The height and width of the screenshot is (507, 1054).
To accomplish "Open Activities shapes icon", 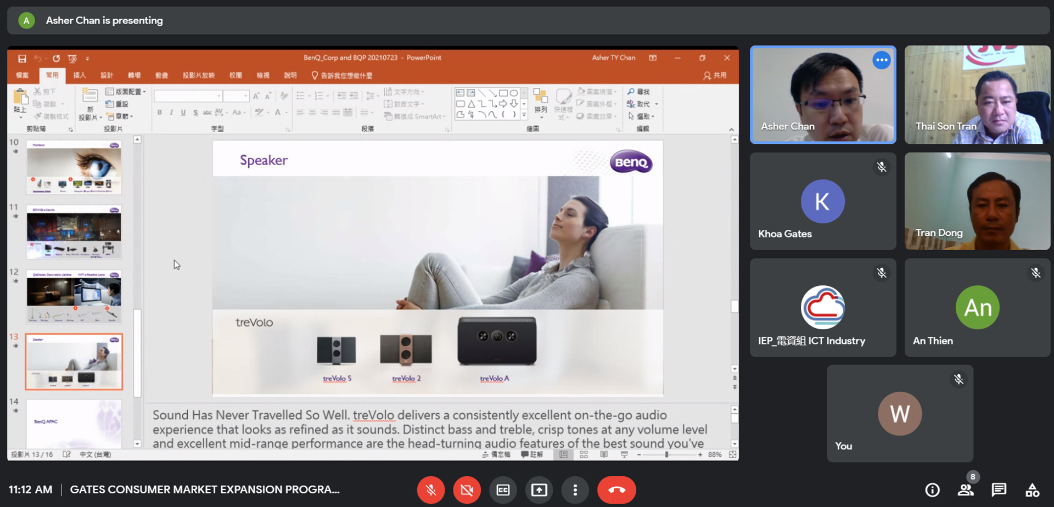I will coord(1033,490).
